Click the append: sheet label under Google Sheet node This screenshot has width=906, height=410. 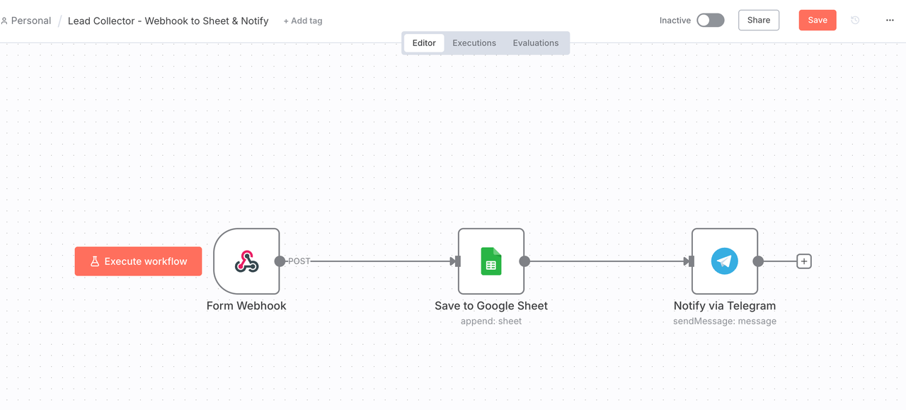[x=491, y=321]
